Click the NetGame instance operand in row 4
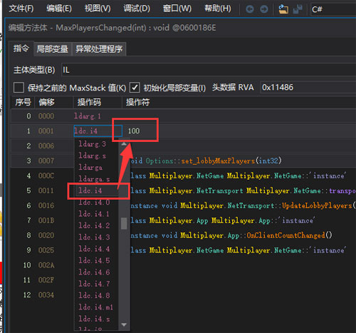 (x=239, y=176)
